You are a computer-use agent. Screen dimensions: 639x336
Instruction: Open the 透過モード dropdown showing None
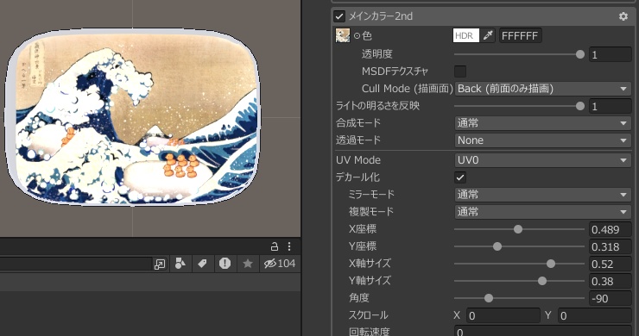point(543,140)
